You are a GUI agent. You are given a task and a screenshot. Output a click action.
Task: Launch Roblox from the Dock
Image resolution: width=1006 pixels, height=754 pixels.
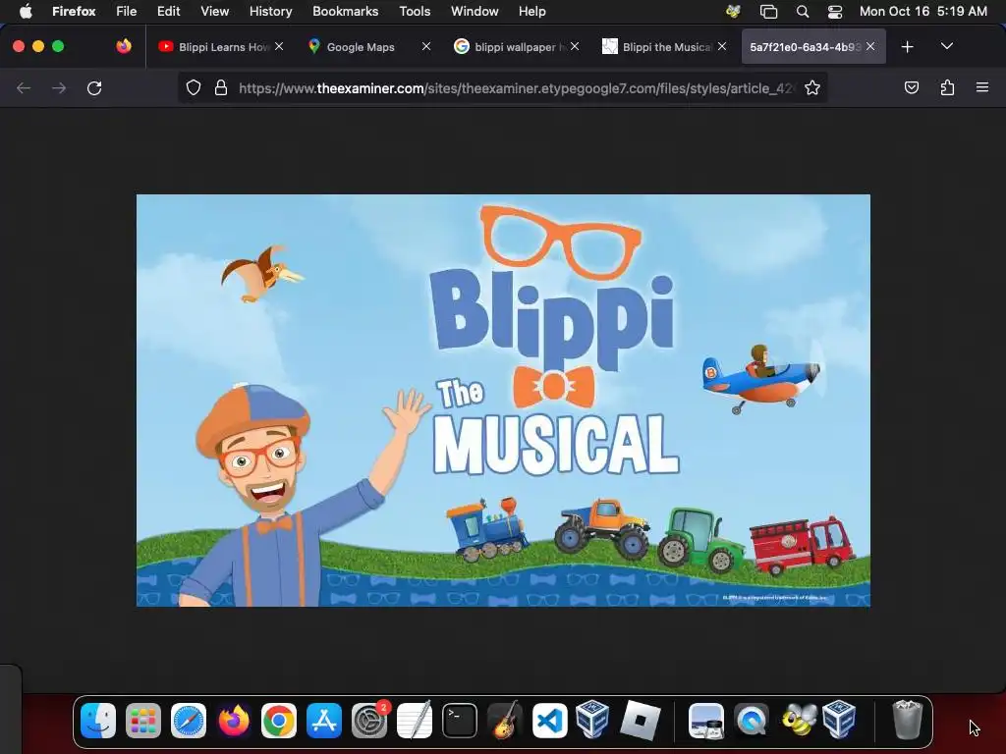[640, 721]
